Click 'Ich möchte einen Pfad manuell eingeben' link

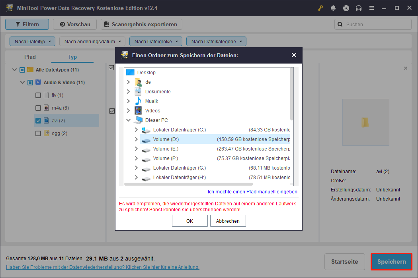tap(253, 192)
